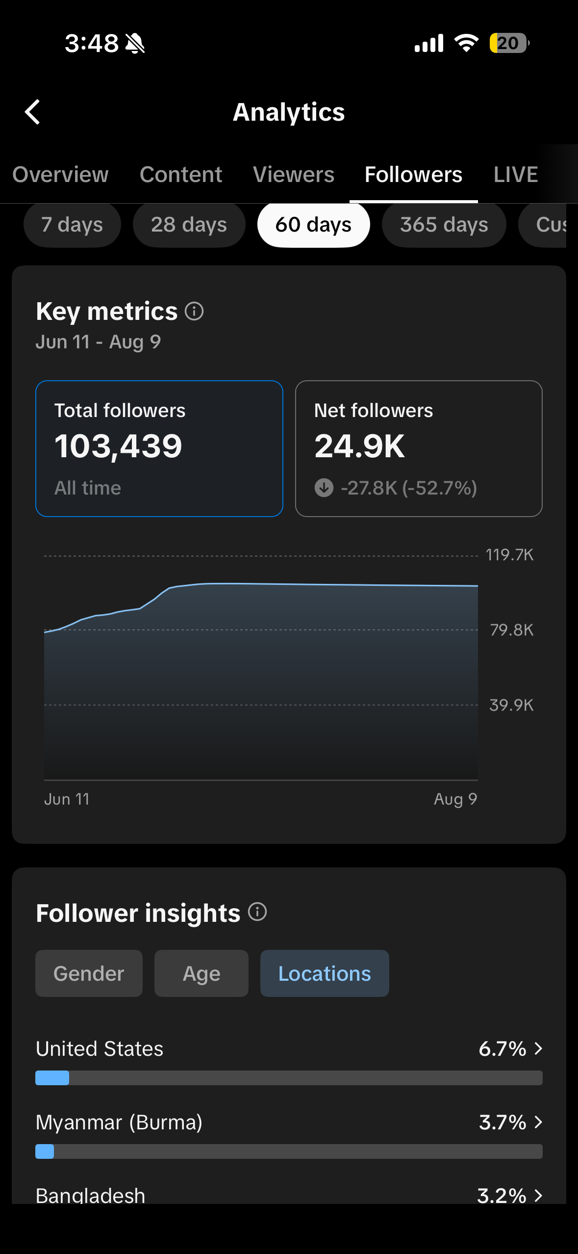Screen dimensions: 578x1254
Task: Open the Follower insights info icon
Action: [x=257, y=912]
